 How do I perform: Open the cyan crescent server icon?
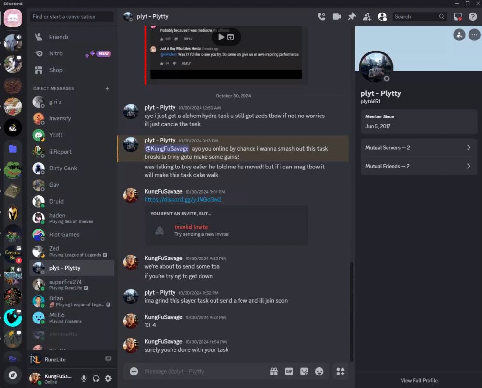coord(13,318)
